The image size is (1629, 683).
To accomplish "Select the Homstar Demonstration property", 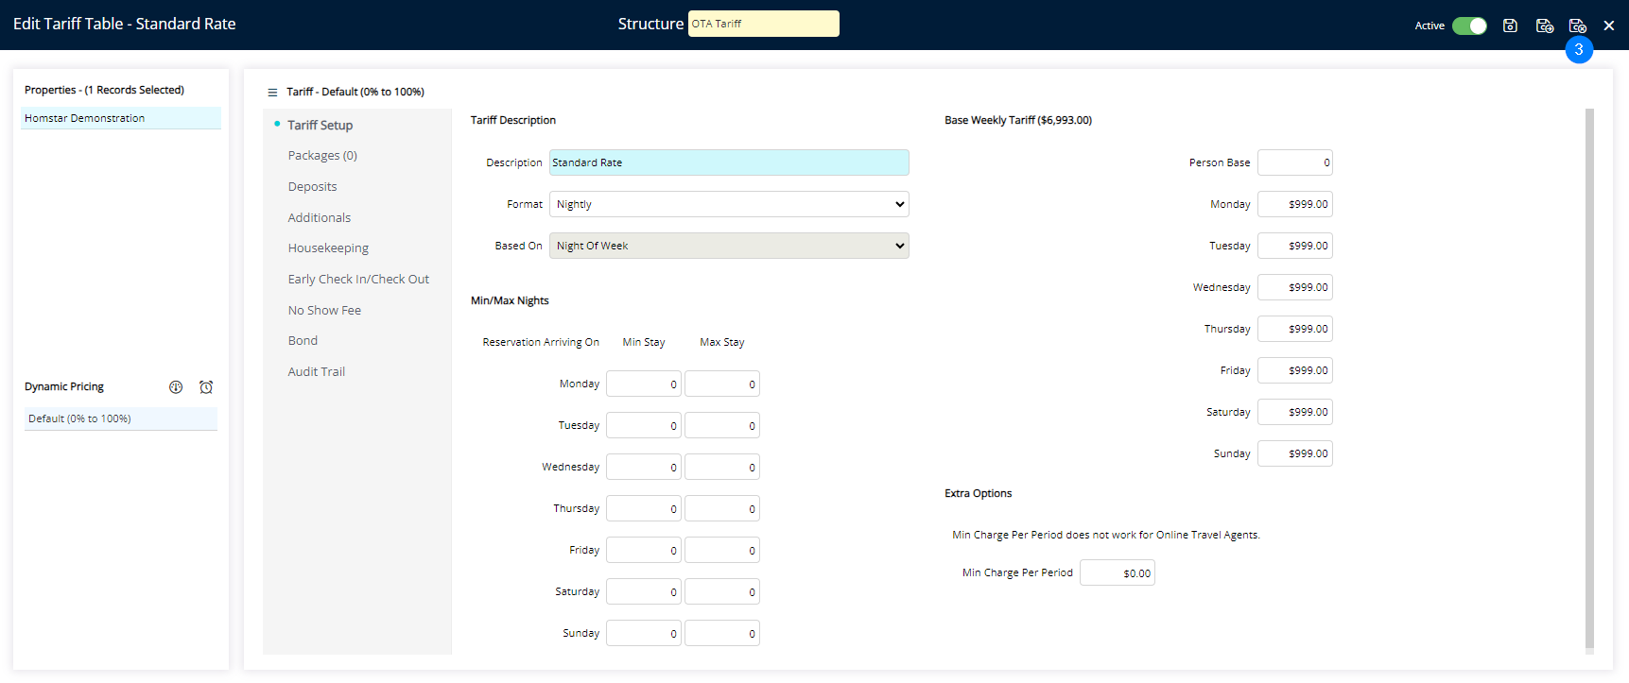I will pyautogui.click(x=120, y=118).
